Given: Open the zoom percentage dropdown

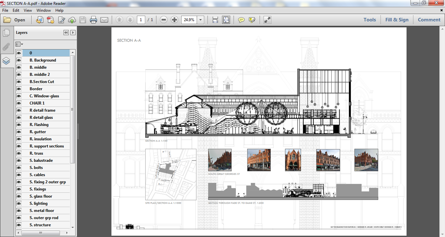Looking at the screenshot, I should tap(201, 20).
